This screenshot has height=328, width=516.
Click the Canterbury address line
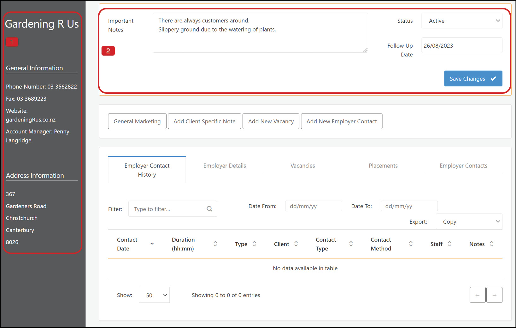tap(20, 230)
